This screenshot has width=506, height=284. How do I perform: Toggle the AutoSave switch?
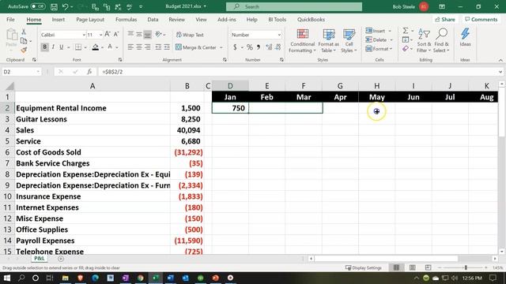[x=38, y=6]
